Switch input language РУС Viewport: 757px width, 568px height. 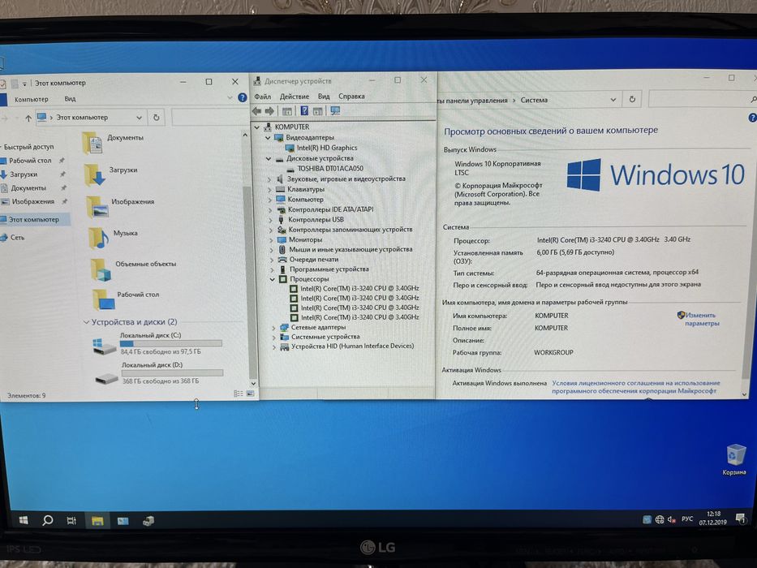(687, 519)
